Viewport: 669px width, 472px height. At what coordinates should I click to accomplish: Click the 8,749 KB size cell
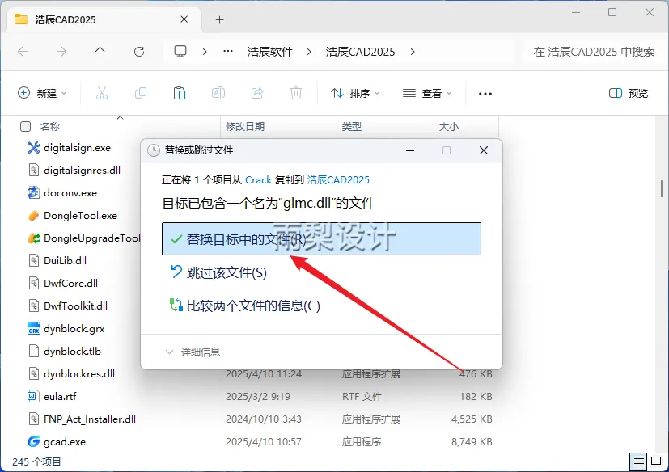click(x=472, y=442)
